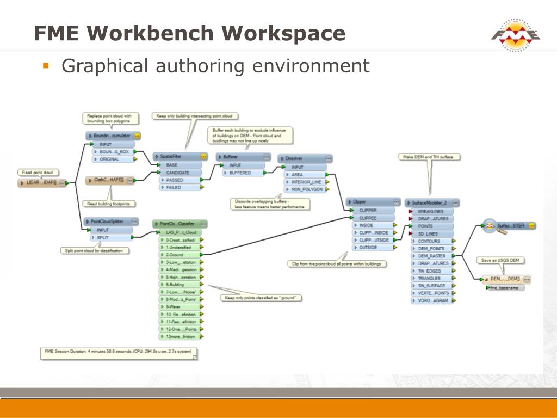Select the Clipper CLIPPEE input port
The width and height of the screenshot is (557, 418).
coord(374,218)
